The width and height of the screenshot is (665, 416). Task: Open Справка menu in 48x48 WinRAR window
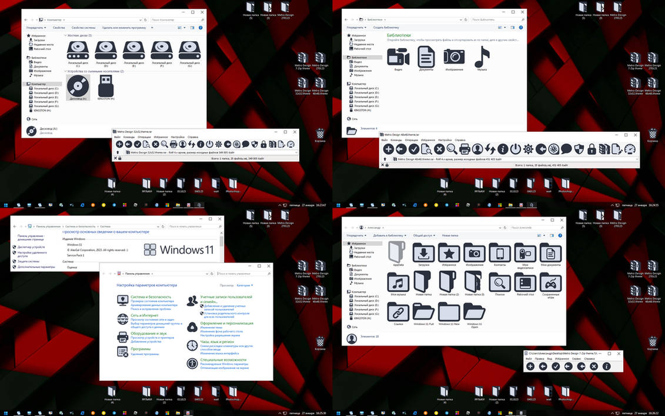(x=460, y=140)
